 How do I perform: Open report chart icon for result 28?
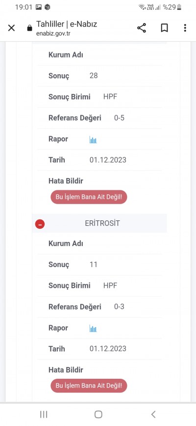pyautogui.click(x=93, y=140)
